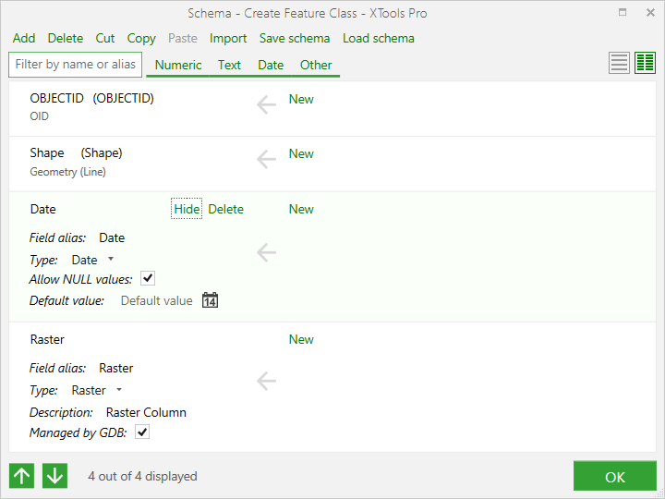This screenshot has height=499, width=665.
Task: Click Add in the top menu
Action: click(24, 38)
